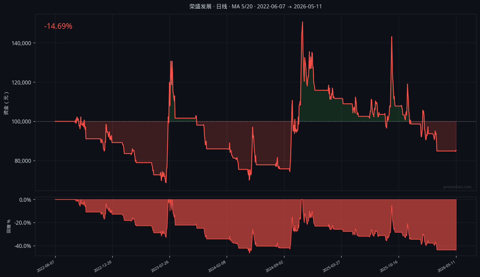This screenshot has width=480, height=277.
Task: Click the 140,000 y-axis label
Action: tap(21, 43)
